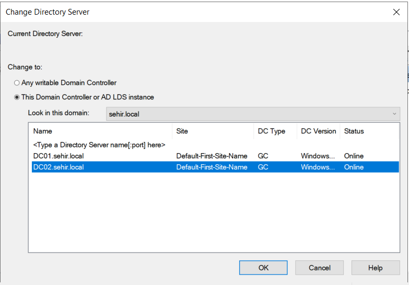This screenshot has width=409, height=285.
Task: Open Help for this dialog
Action: [375, 268]
